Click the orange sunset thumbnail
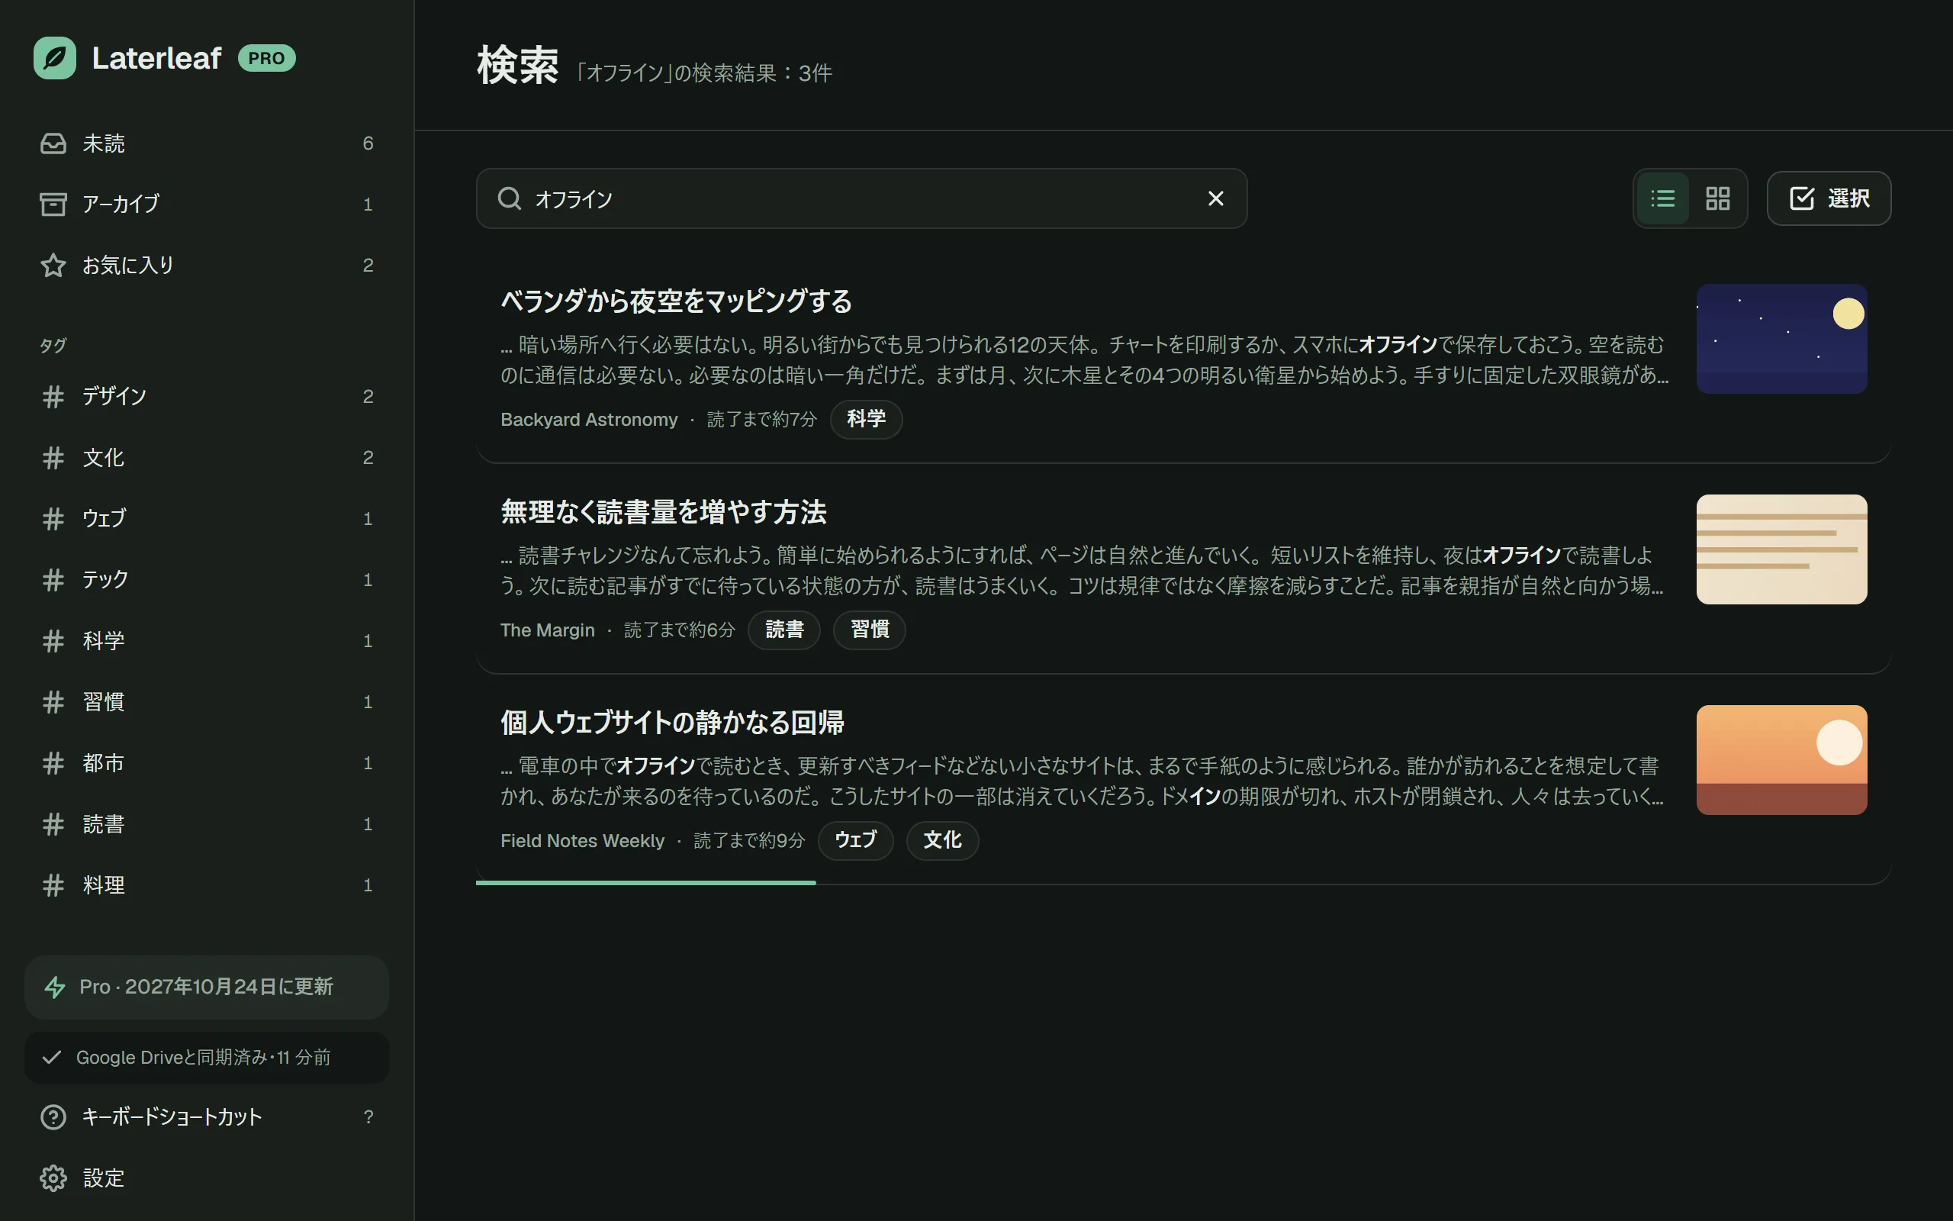Viewport: 1953px width, 1221px height. pyautogui.click(x=1781, y=760)
